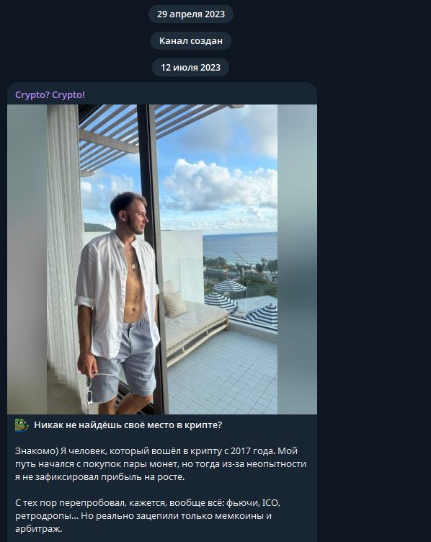The height and width of the screenshot is (542, 431).
Task: Click the blurred left margin of the photo
Action: (27, 259)
